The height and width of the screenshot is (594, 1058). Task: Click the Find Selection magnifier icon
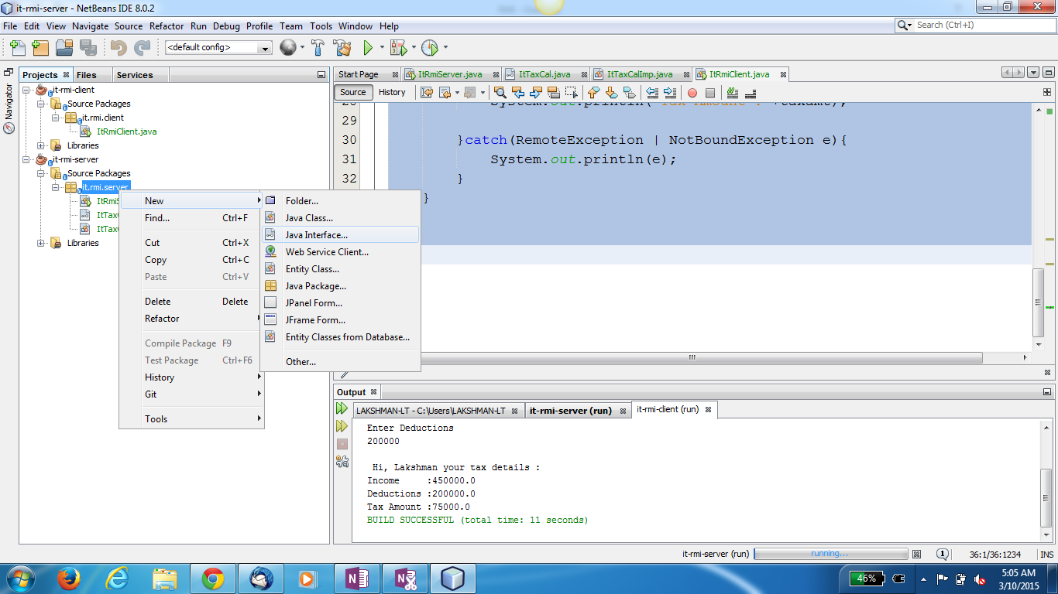[500, 93]
